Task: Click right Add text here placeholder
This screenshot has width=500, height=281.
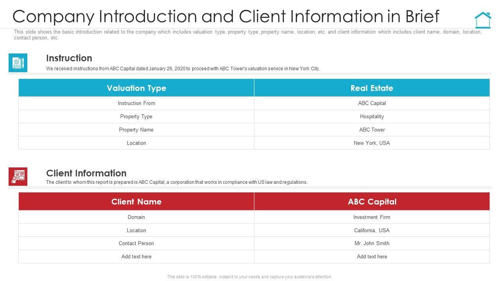Action: pyautogui.click(x=371, y=257)
